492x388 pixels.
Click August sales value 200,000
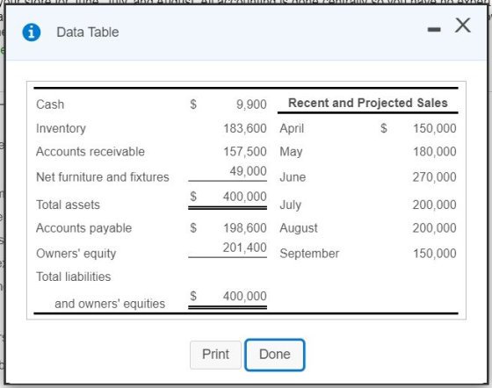pos(435,228)
